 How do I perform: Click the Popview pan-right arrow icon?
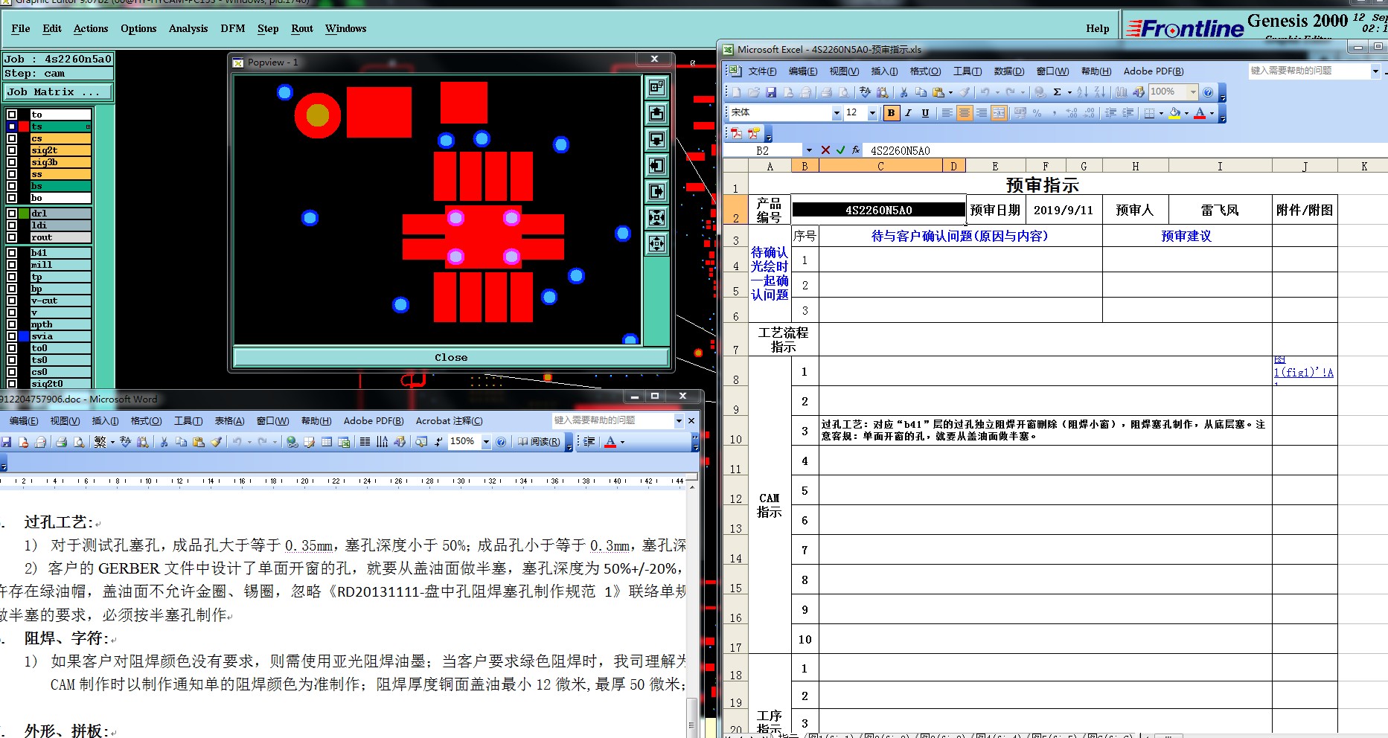pos(656,191)
